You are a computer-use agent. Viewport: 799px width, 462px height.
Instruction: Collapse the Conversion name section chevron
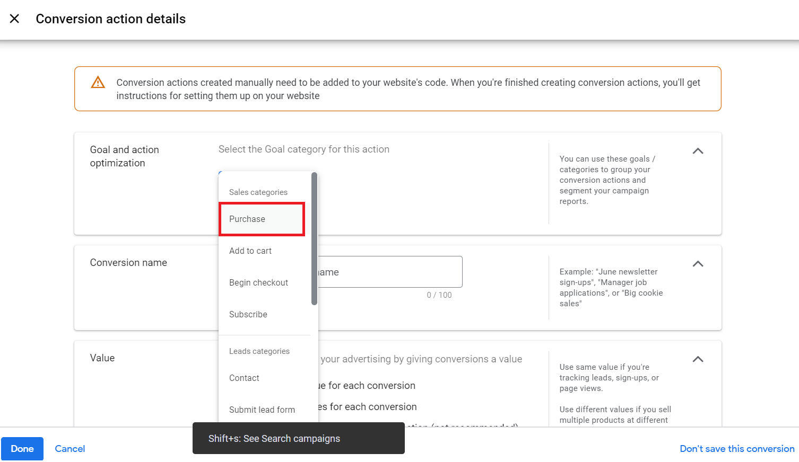[x=698, y=264]
